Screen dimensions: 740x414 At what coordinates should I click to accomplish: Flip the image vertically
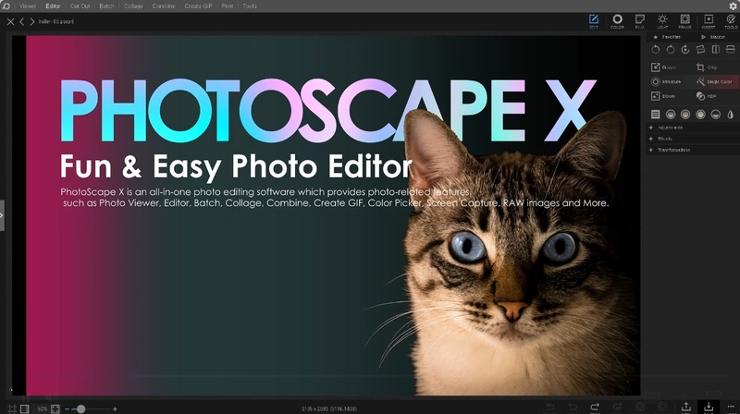pos(731,50)
